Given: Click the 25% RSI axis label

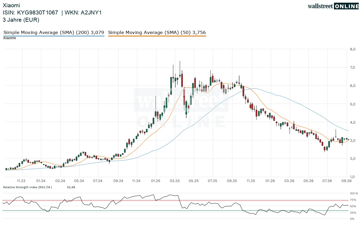Looking at the screenshot, I should [353, 213].
